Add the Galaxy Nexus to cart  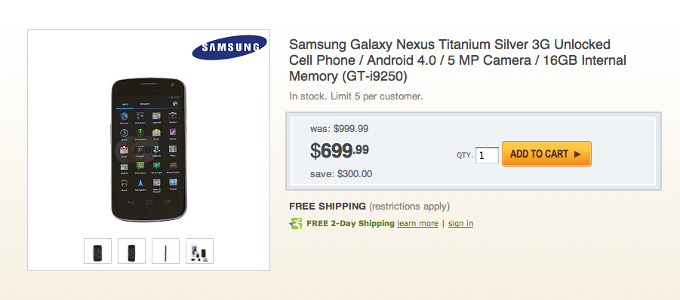tap(546, 154)
